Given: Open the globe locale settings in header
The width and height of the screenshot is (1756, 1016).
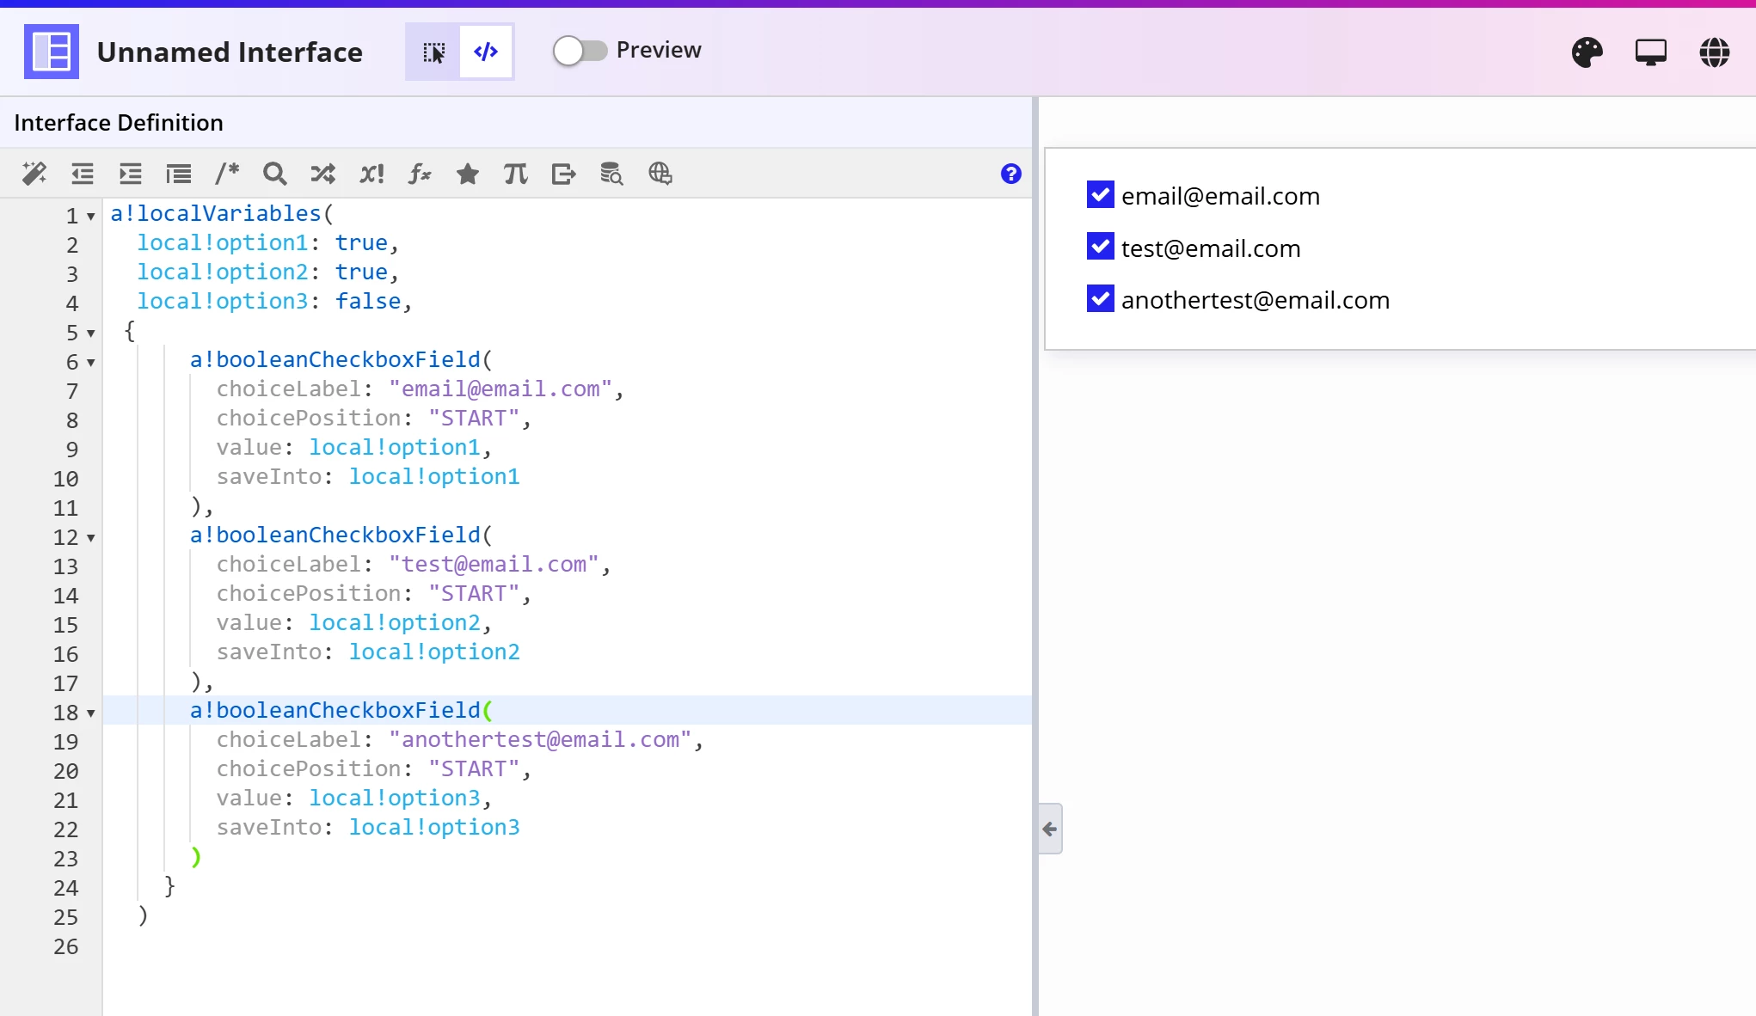Looking at the screenshot, I should (x=1715, y=52).
